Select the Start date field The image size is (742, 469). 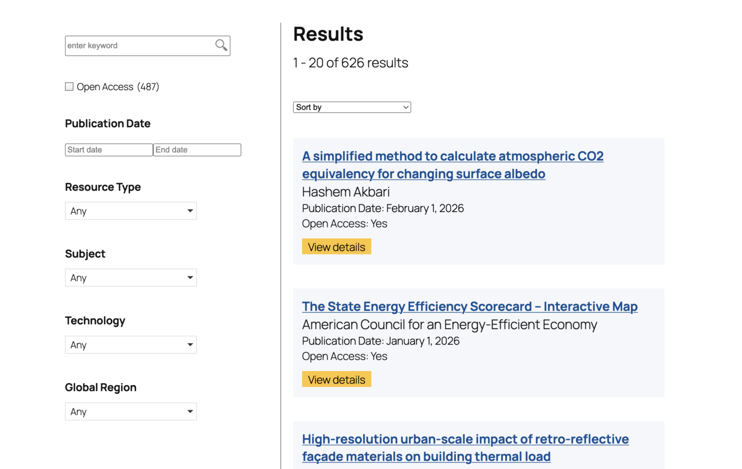click(x=109, y=150)
